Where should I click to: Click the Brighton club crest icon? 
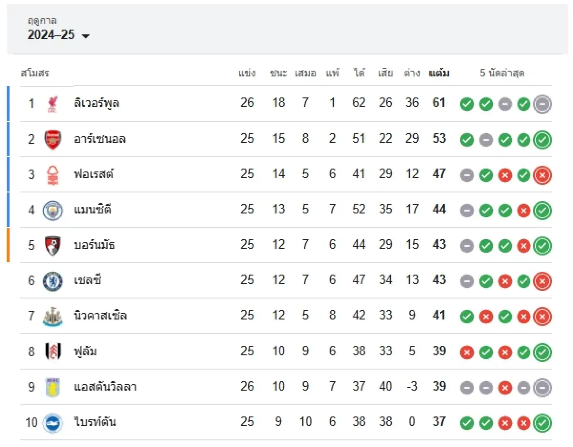click(53, 423)
